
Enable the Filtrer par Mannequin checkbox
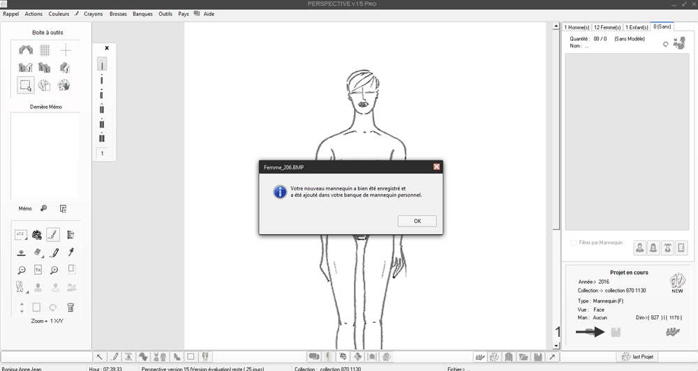(x=574, y=243)
